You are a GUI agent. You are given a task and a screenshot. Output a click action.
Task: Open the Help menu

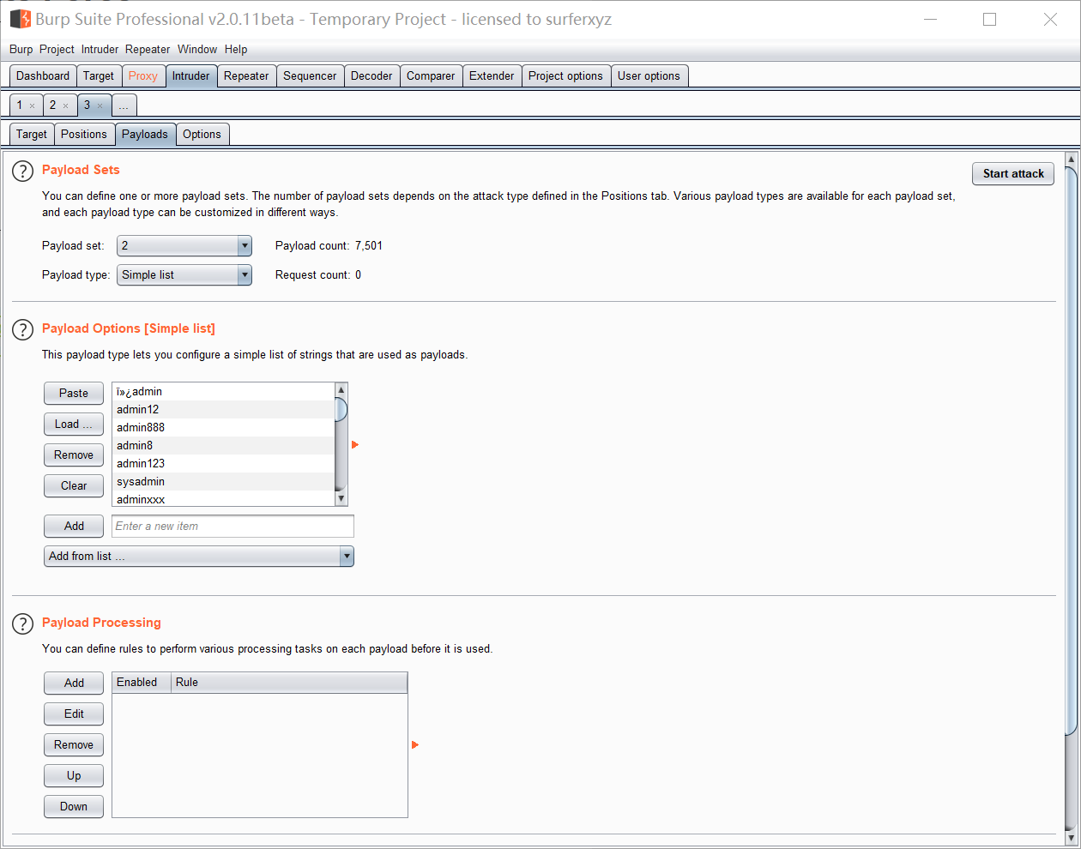pyautogui.click(x=236, y=50)
